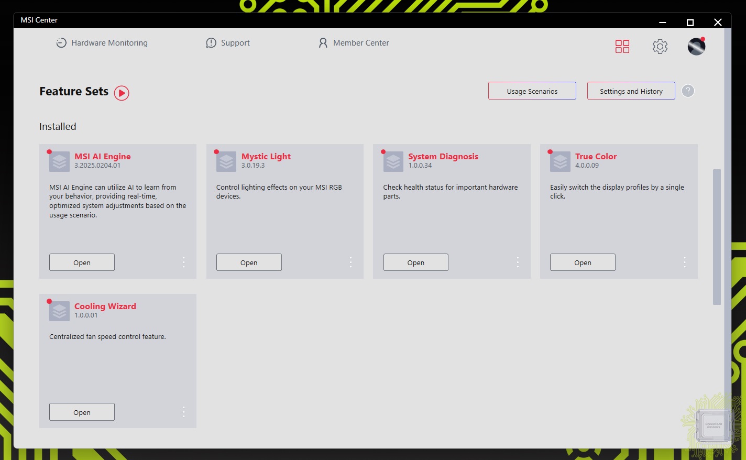
Task: Go to the Member Center tab
Action: tap(354, 43)
